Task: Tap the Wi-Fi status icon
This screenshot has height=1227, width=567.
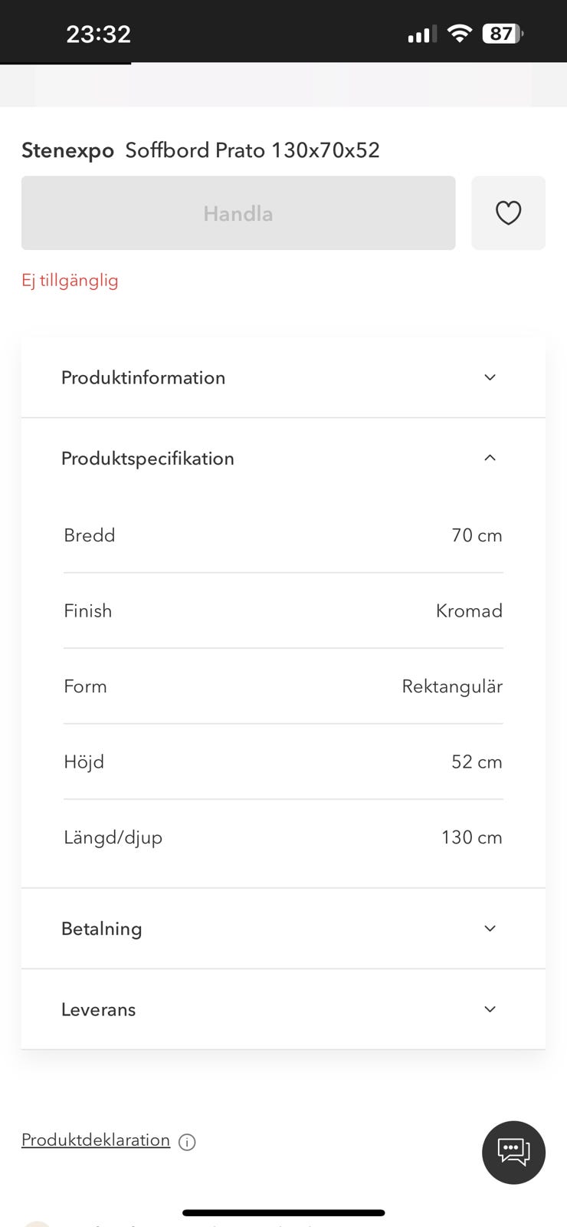Action: pos(459,34)
